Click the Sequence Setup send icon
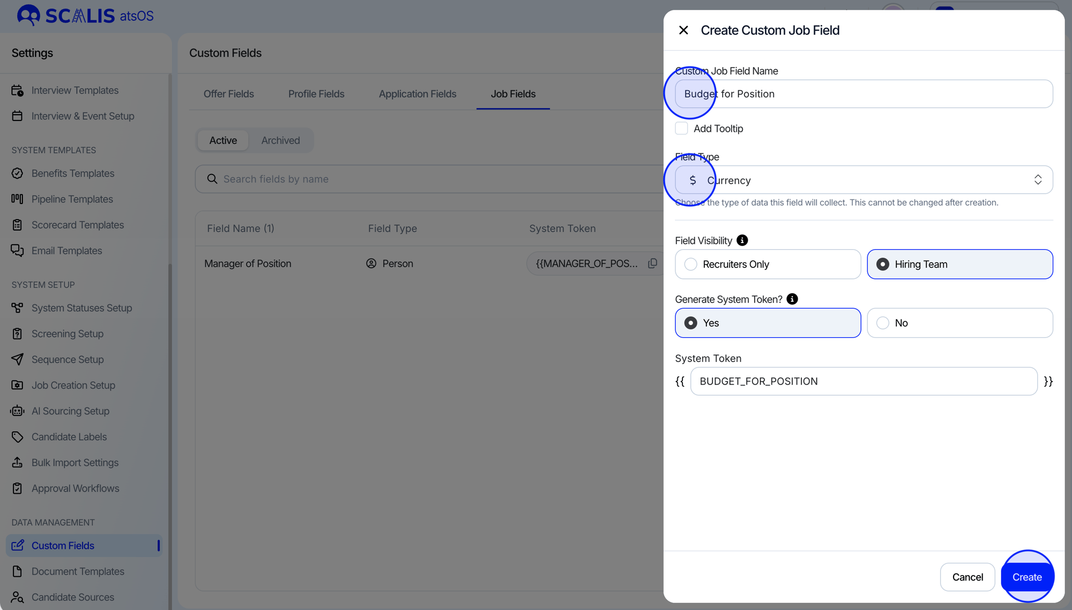 tap(17, 359)
